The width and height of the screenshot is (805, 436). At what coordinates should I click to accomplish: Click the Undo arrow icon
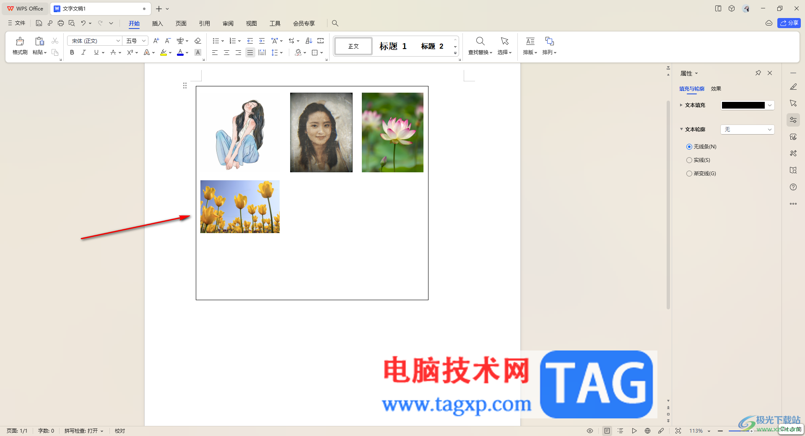(83, 23)
